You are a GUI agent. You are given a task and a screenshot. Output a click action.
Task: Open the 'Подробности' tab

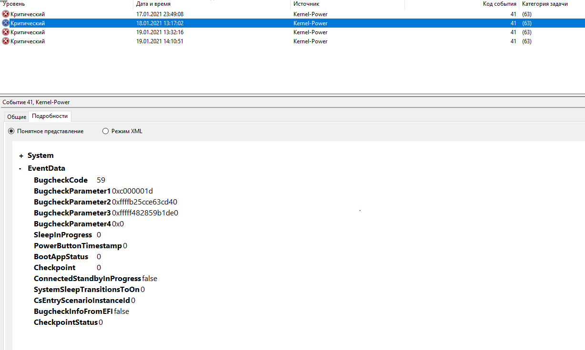(x=50, y=116)
